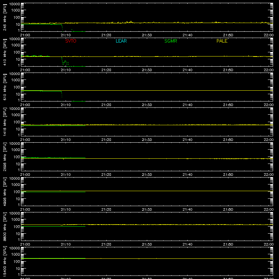This screenshot has width=279, height=279.
Task: Select the 8800 MHz [SFU] axis title
Action: click(x=5, y=227)
